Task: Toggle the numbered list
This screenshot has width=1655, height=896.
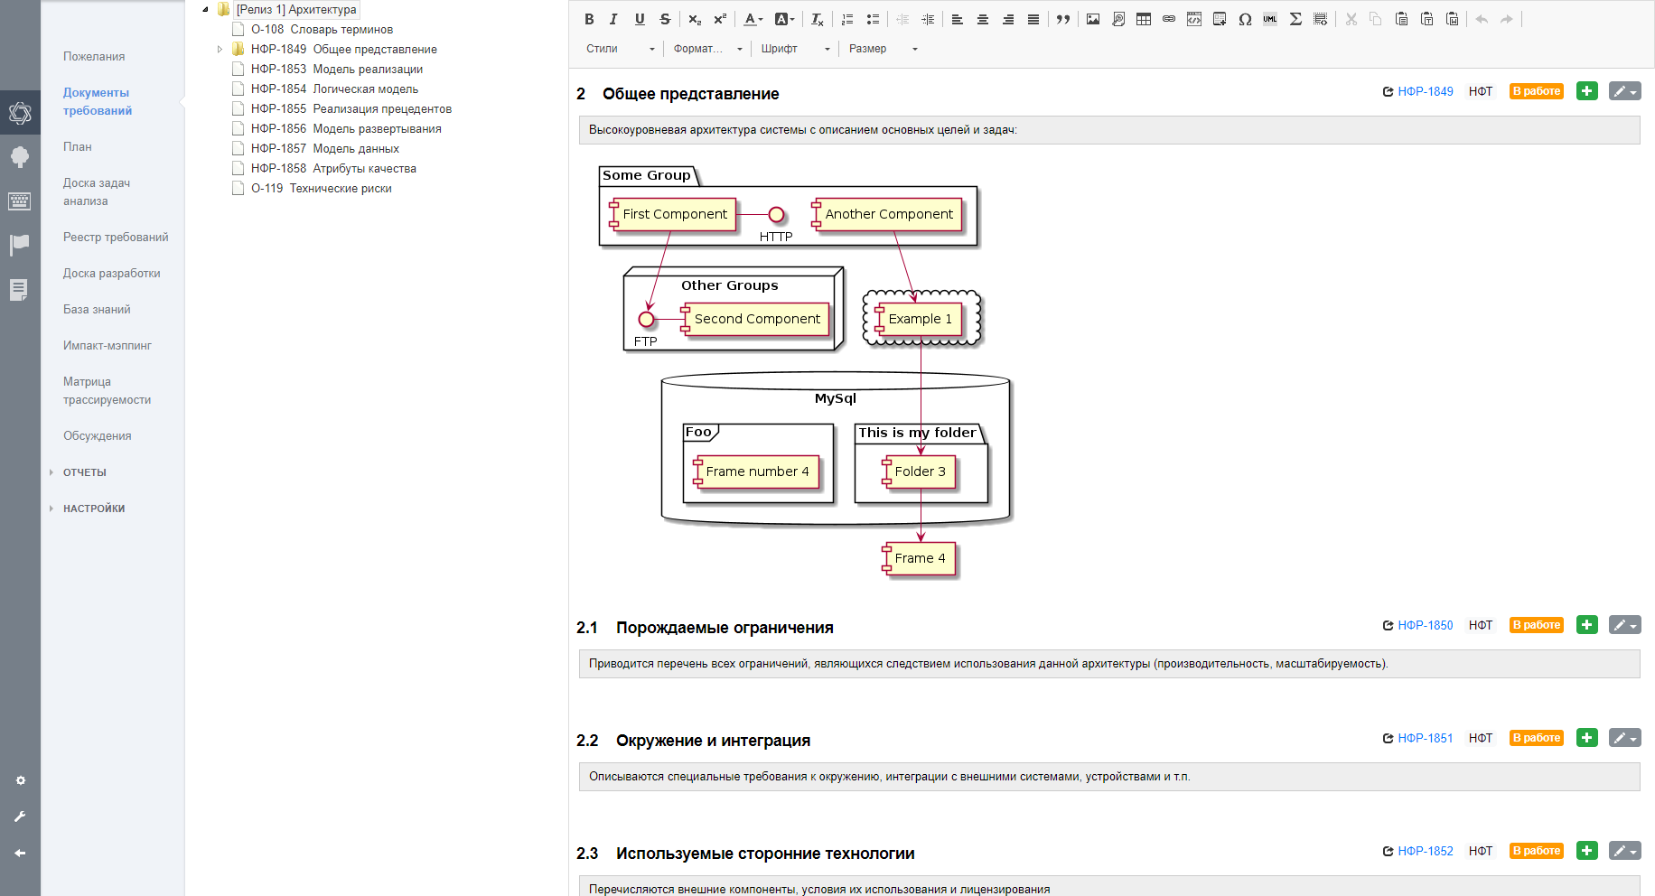Action: (847, 19)
